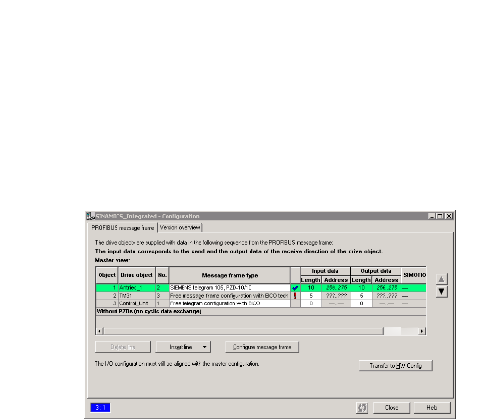Click input length 5 in TM31 row
This screenshot has width=485, height=419.
click(311, 296)
